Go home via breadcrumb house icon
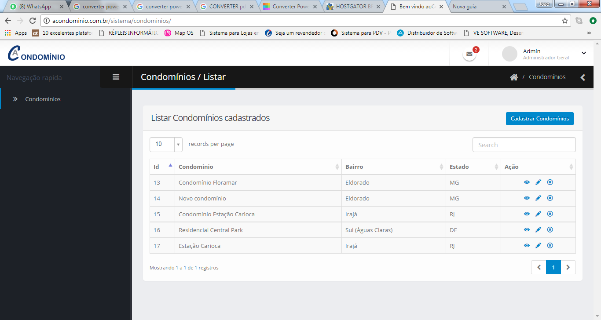This screenshot has height=320, width=601. click(x=513, y=77)
